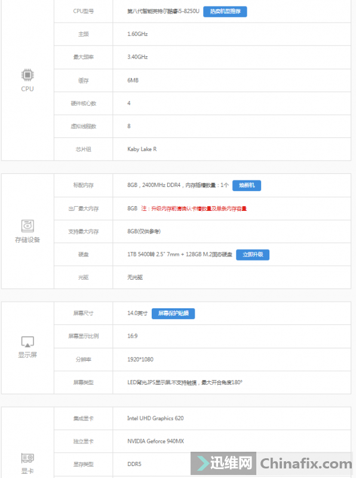Click the 热卖机型推荐 blue button

coord(225,11)
